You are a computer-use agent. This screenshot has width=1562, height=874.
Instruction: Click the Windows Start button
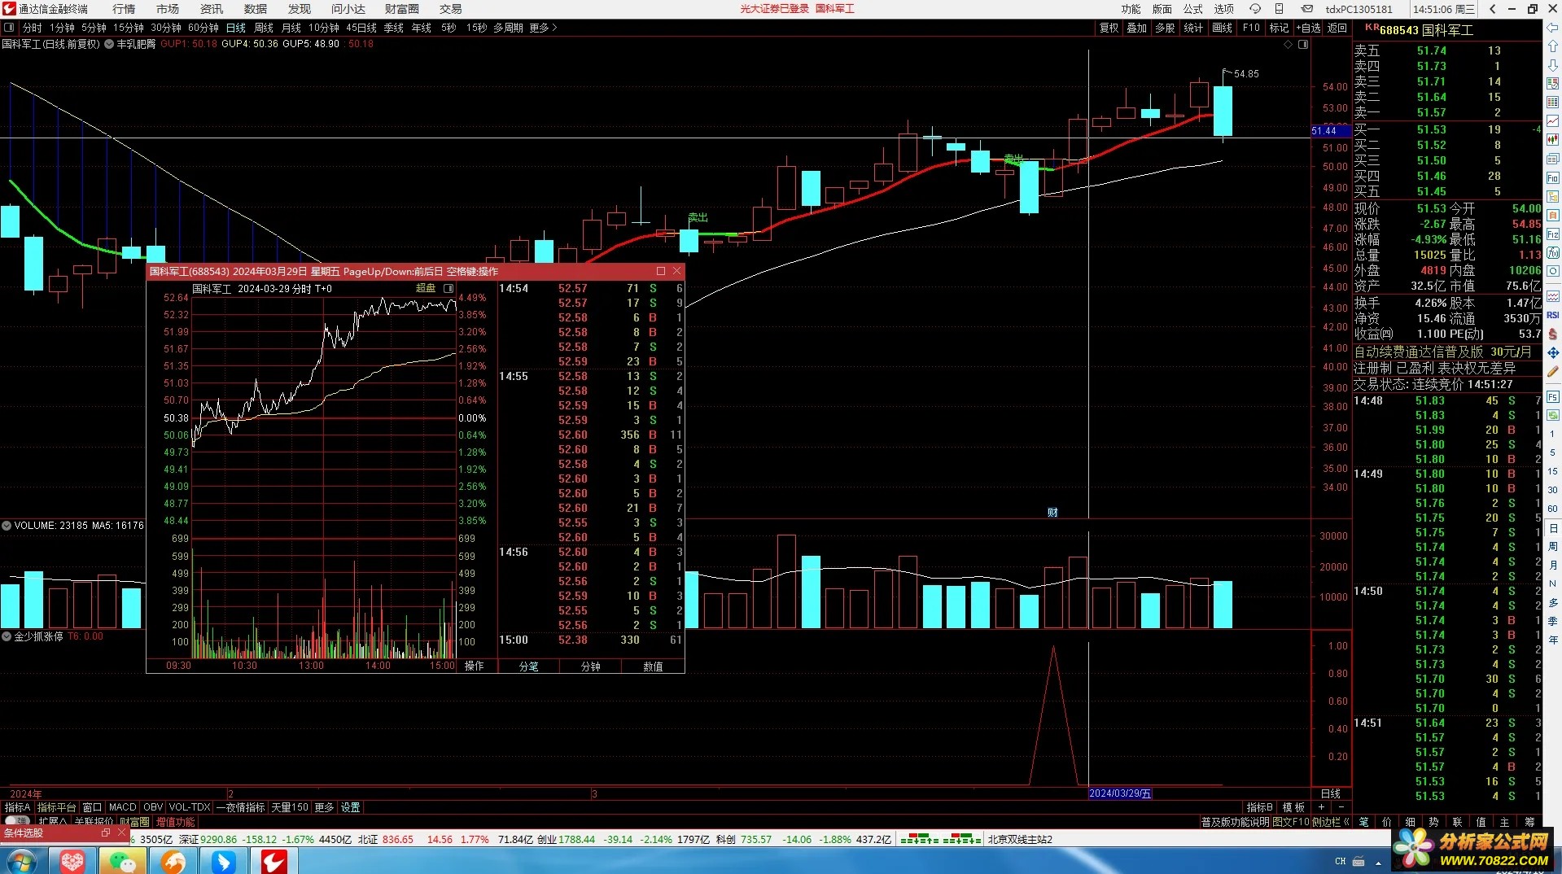coord(21,861)
